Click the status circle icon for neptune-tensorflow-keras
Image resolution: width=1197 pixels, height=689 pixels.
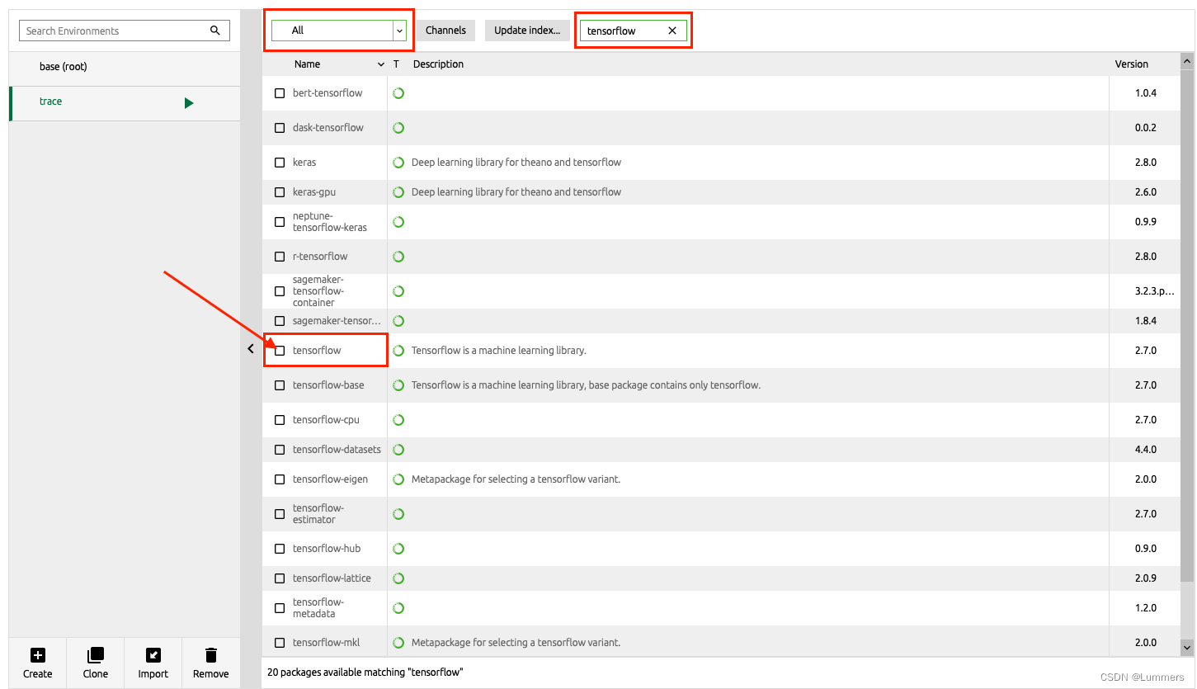(x=398, y=222)
